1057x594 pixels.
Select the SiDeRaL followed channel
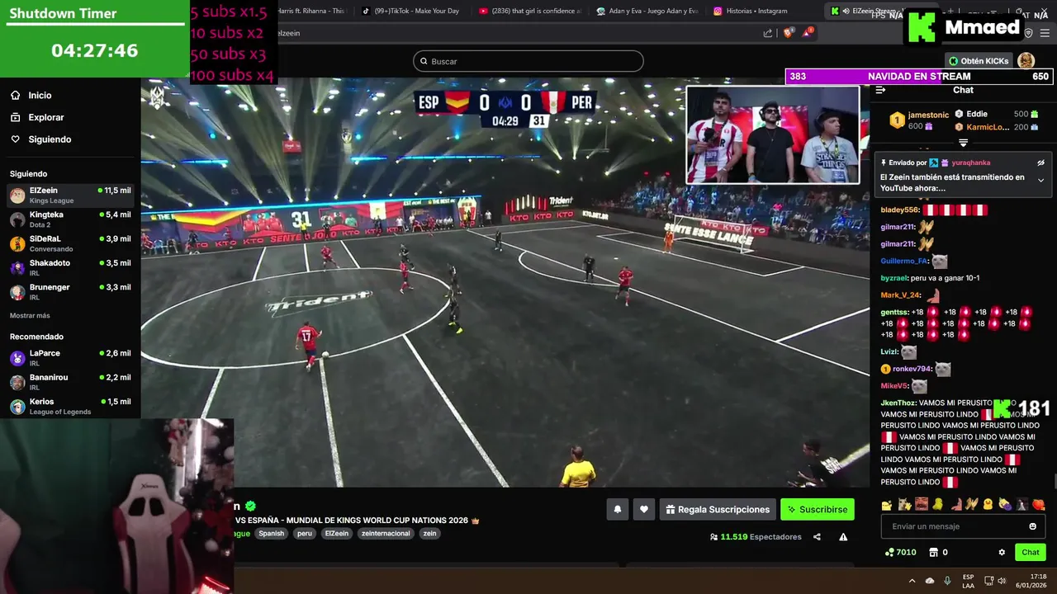pyautogui.click(x=70, y=243)
